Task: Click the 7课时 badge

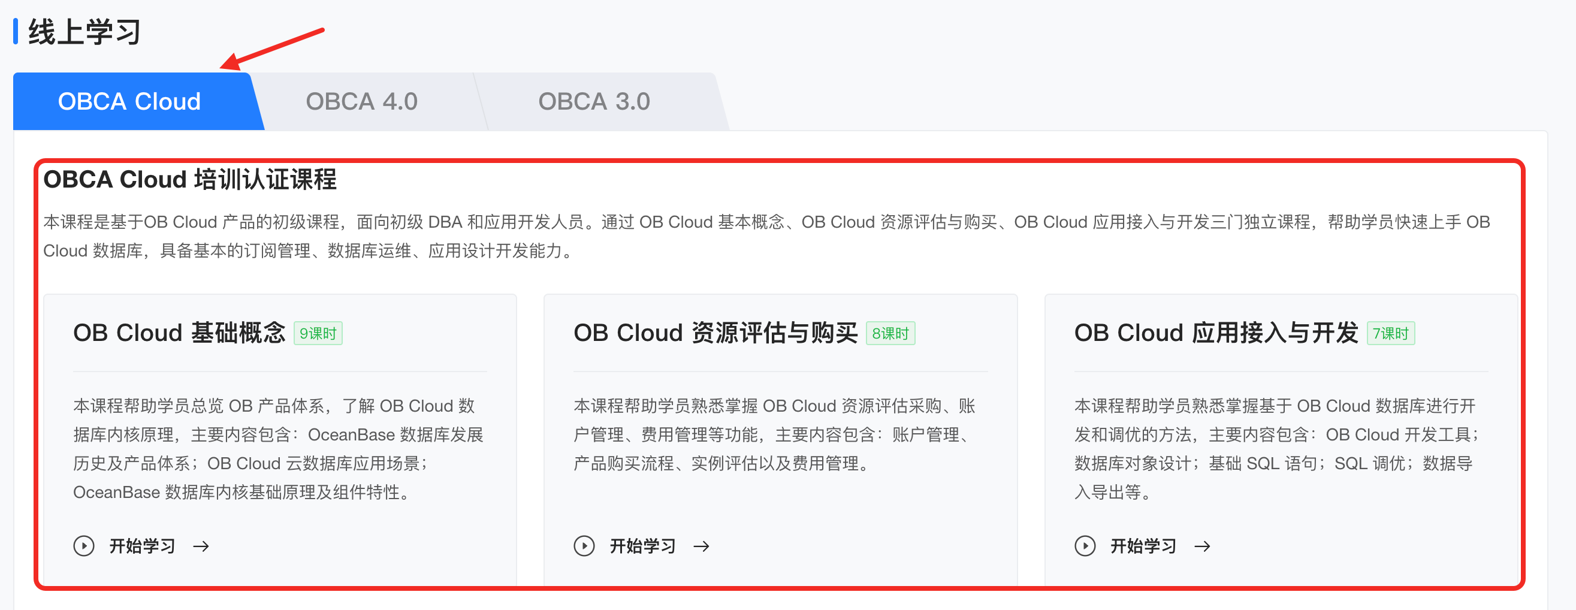Action: (x=1391, y=333)
